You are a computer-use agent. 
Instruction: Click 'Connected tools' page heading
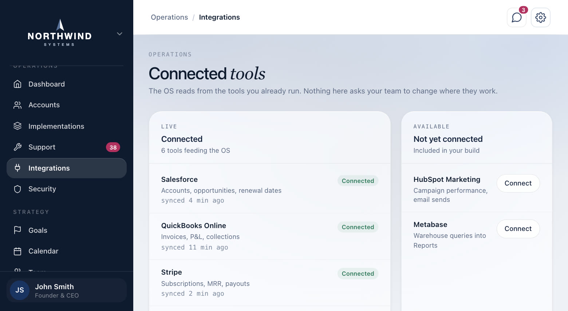point(207,73)
